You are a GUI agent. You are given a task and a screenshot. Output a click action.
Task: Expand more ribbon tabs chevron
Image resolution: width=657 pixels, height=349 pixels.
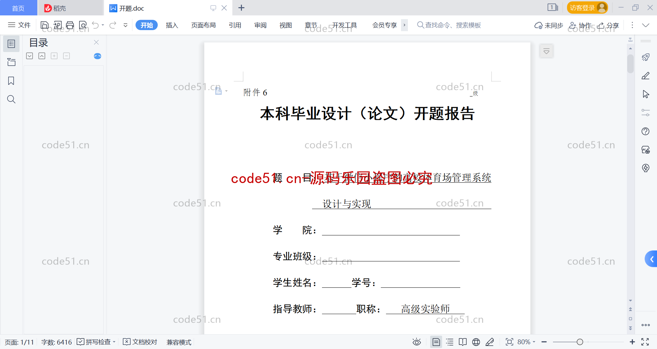(x=404, y=25)
